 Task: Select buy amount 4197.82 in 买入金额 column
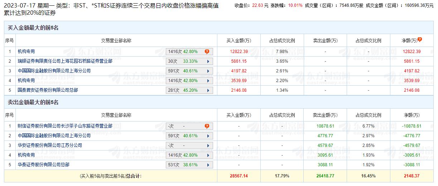pyautogui.click(x=239, y=71)
